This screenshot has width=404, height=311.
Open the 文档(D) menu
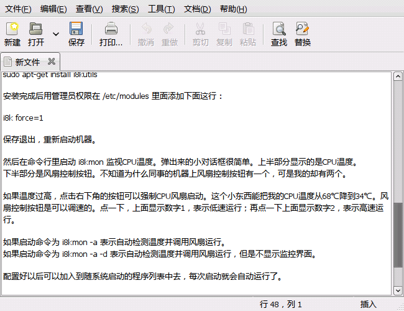coord(198,9)
